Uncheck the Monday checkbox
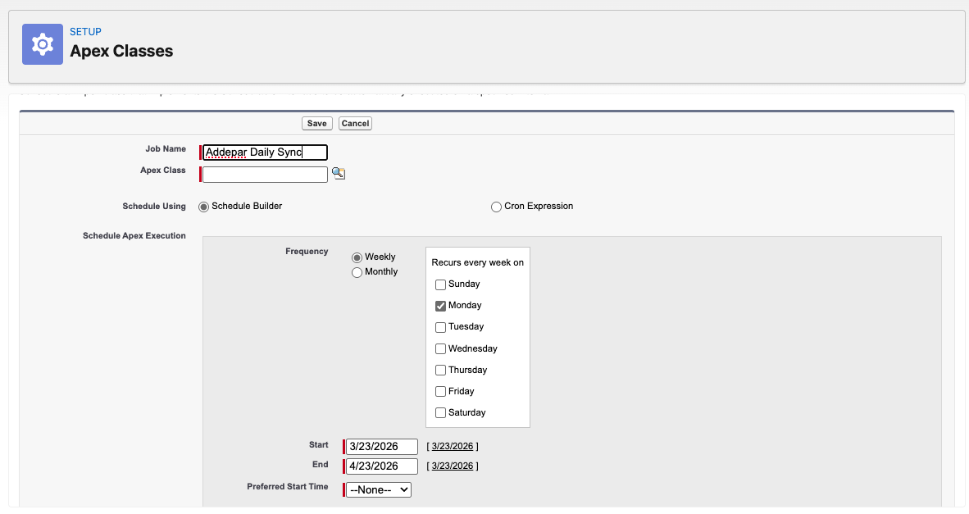969x514 pixels. [x=440, y=306]
